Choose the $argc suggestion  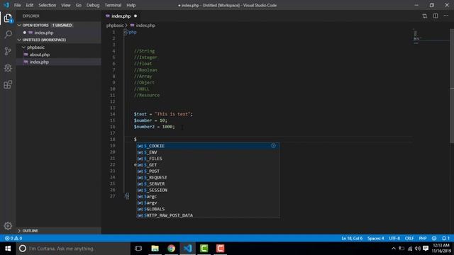click(x=208, y=197)
